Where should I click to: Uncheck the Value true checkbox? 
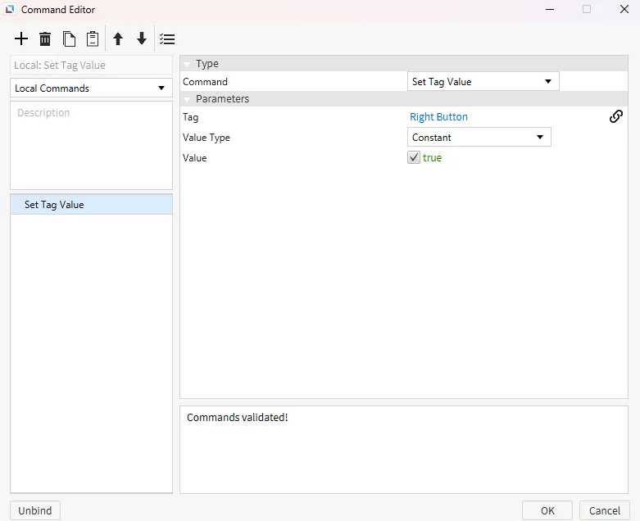[x=414, y=158]
